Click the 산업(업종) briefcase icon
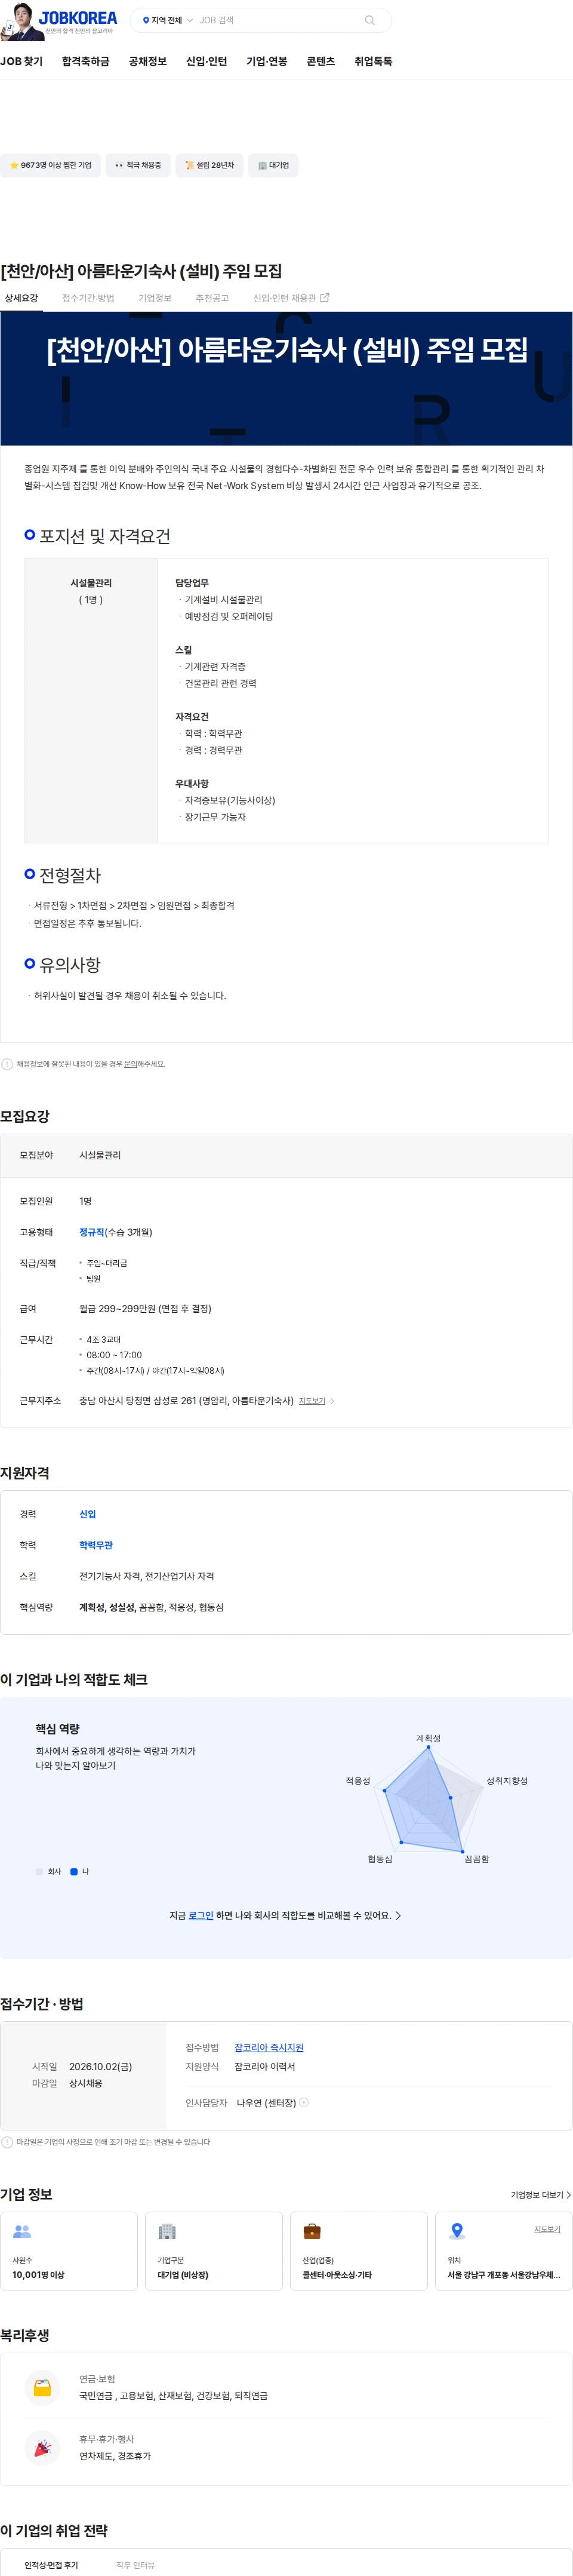Viewport: 573px width, 2576px height. pos(312,2231)
